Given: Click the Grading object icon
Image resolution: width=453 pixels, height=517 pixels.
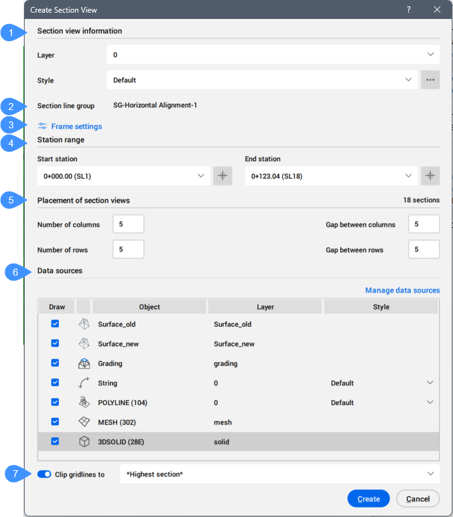Looking at the screenshot, I should tap(84, 363).
